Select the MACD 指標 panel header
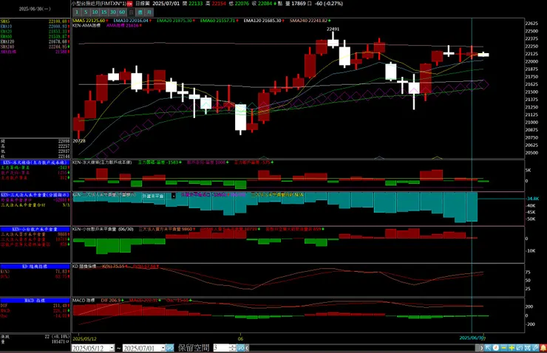Image resolution: width=547 pixels, height=353 pixels. tap(35, 301)
